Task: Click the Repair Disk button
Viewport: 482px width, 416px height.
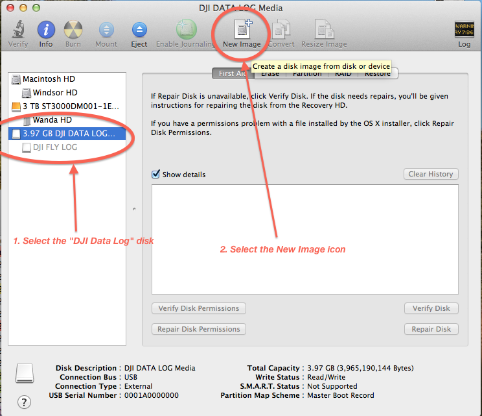Action: [x=431, y=329]
